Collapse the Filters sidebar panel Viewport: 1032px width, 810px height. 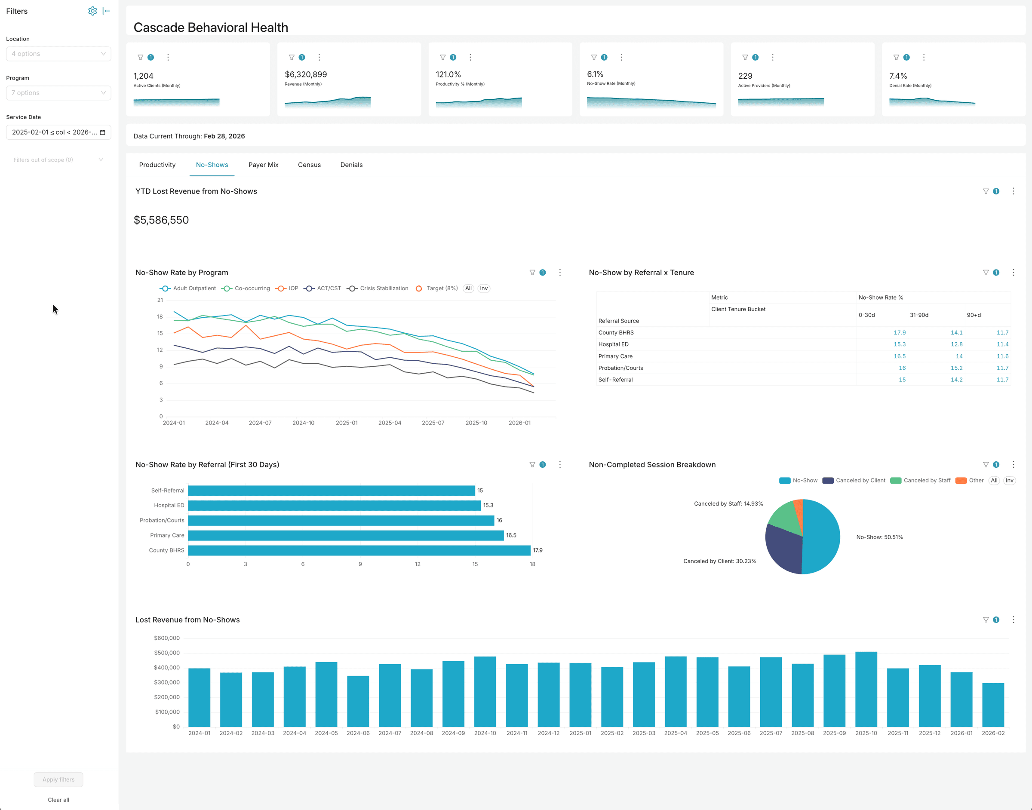106,10
